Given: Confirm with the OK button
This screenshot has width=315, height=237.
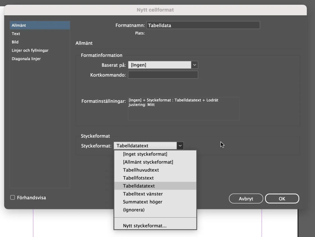Looking at the screenshot, I should pos(282,198).
